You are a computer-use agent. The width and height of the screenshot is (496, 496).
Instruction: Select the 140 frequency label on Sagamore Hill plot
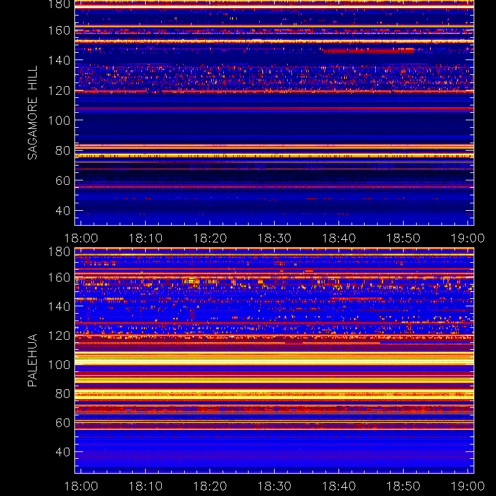[x=59, y=60]
